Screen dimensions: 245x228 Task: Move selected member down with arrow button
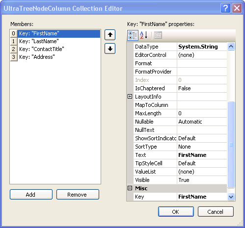(110, 49)
